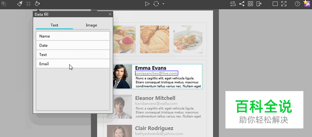The height and width of the screenshot is (137, 312).
Task: Close the Data fill panel
Action: tap(110, 14)
